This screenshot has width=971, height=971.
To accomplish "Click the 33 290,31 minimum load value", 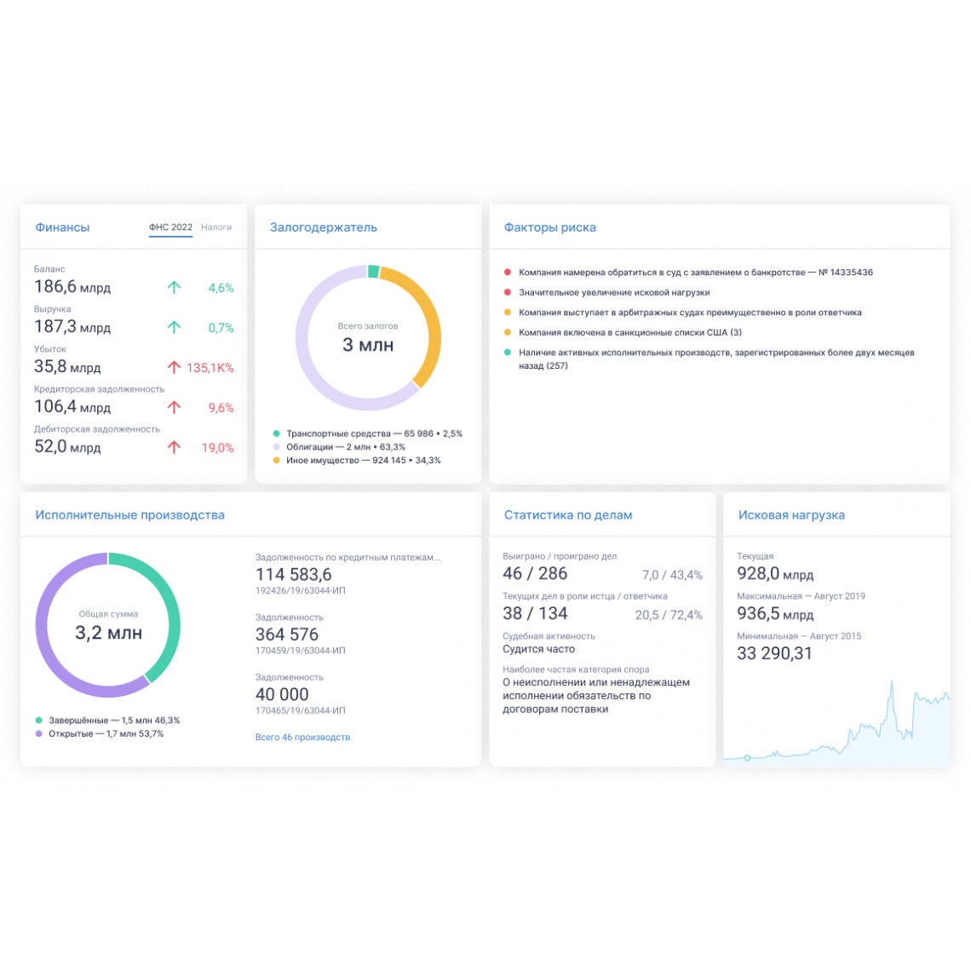I will (774, 653).
